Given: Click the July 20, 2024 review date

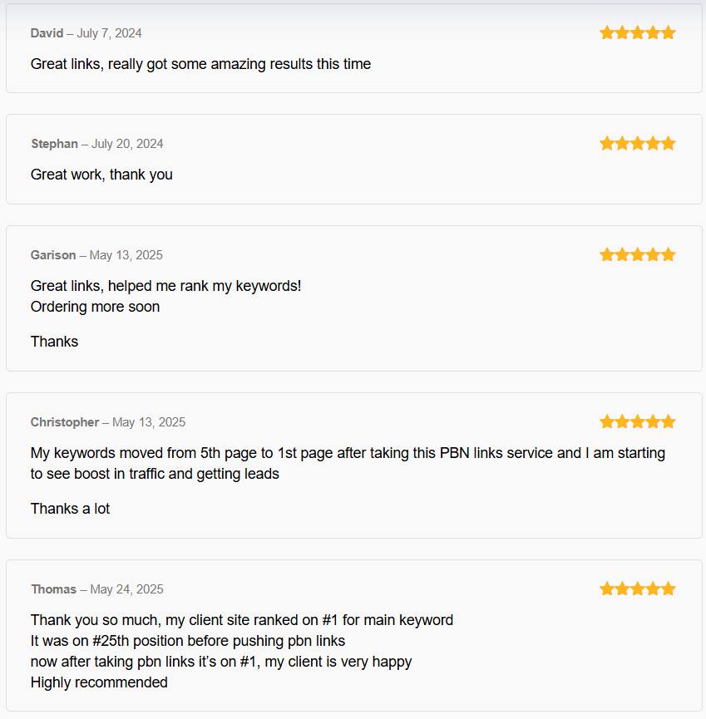Looking at the screenshot, I should pyautogui.click(x=127, y=144).
